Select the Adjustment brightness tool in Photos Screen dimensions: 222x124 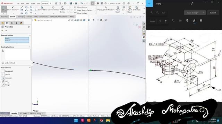(x=180, y=21)
